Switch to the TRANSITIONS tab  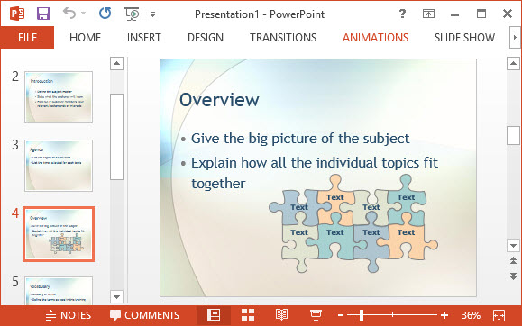tap(283, 38)
